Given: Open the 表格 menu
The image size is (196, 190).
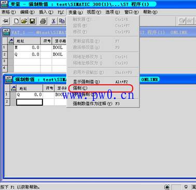Looking at the screenshot, I should click(8, 12).
